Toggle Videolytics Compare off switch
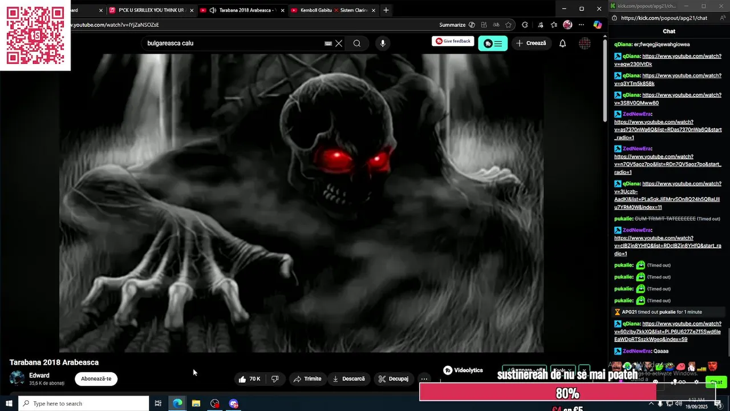This screenshot has width=730, height=411. (x=524, y=370)
